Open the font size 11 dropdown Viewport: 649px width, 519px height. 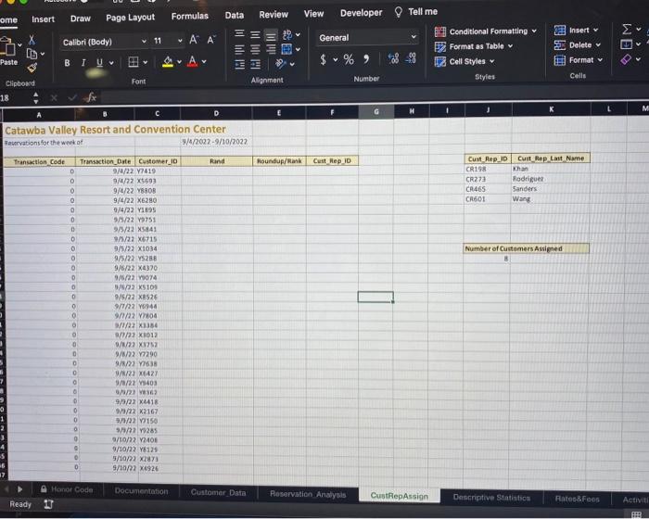pyautogui.click(x=180, y=41)
